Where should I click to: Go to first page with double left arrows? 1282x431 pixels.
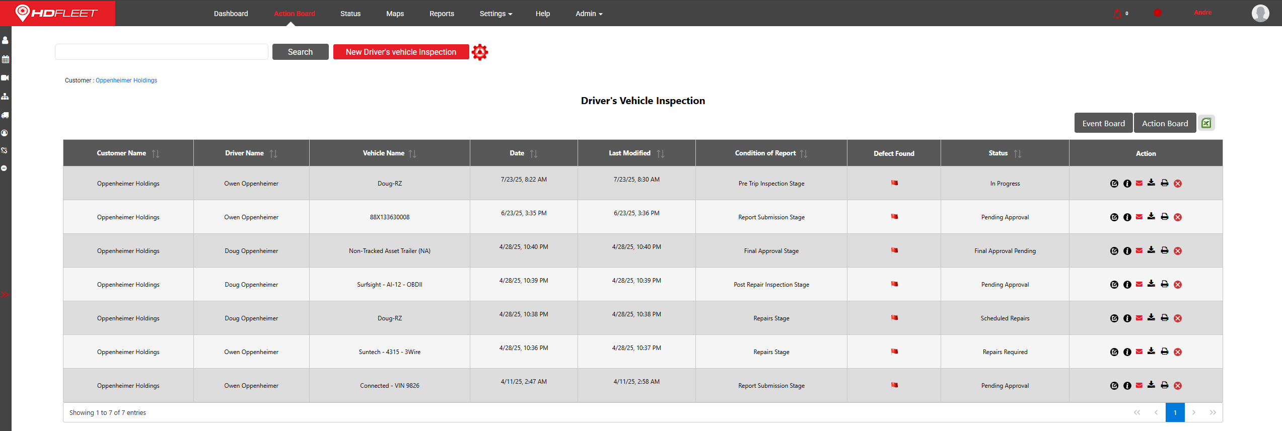click(x=1137, y=412)
